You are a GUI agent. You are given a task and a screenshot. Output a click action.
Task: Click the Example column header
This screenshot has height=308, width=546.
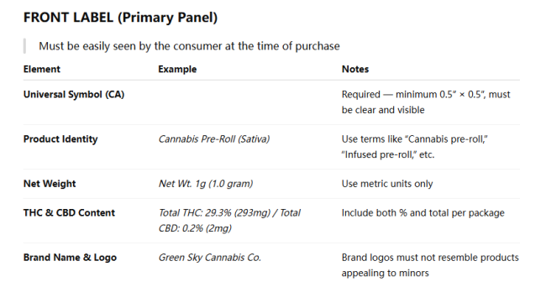point(177,70)
